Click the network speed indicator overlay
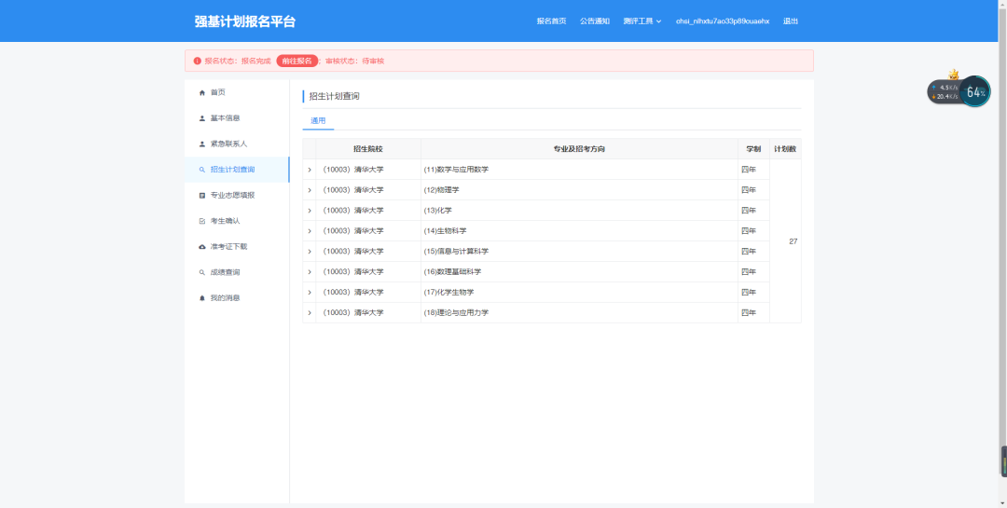 click(x=944, y=92)
